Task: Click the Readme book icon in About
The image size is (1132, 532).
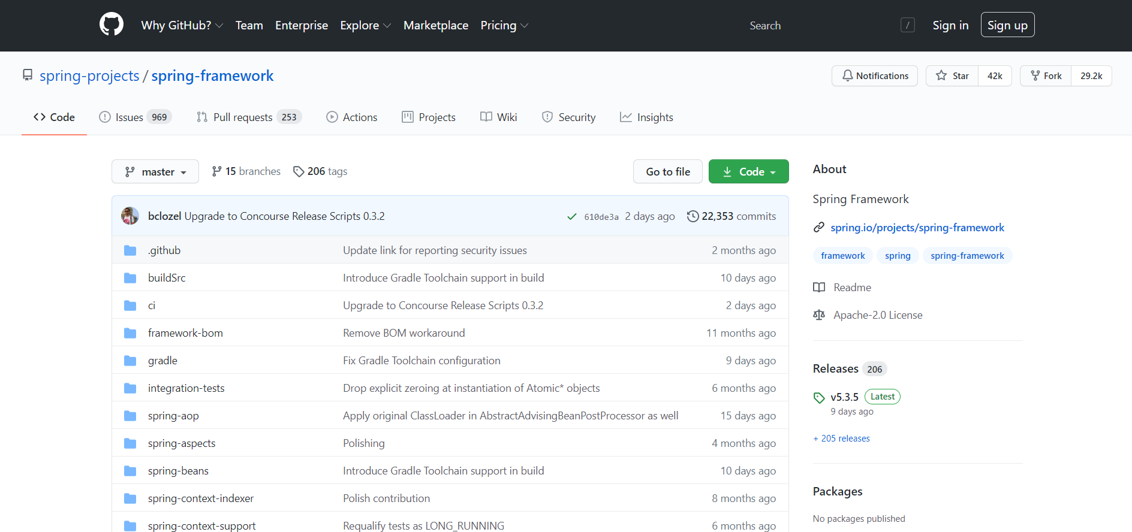Action: coord(819,288)
